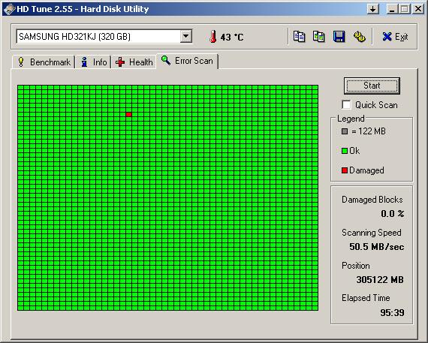Viewport: 428px width, 343px height.
Task: Click the green Ok legend swatch
Action: 345,151
